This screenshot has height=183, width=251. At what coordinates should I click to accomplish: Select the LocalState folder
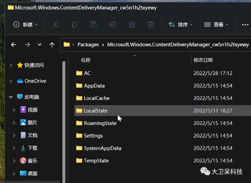coord(96,111)
